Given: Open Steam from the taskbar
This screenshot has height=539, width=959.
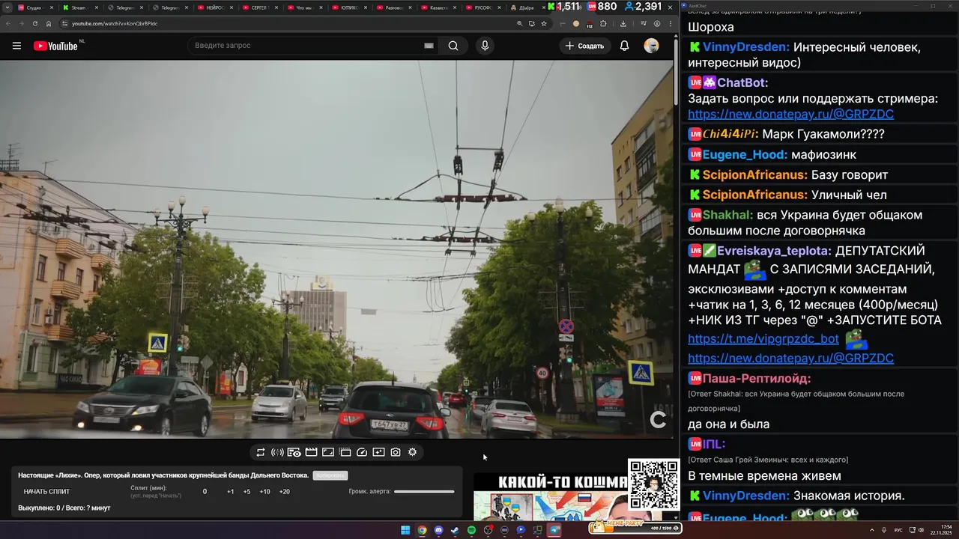Looking at the screenshot, I should point(455,530).
